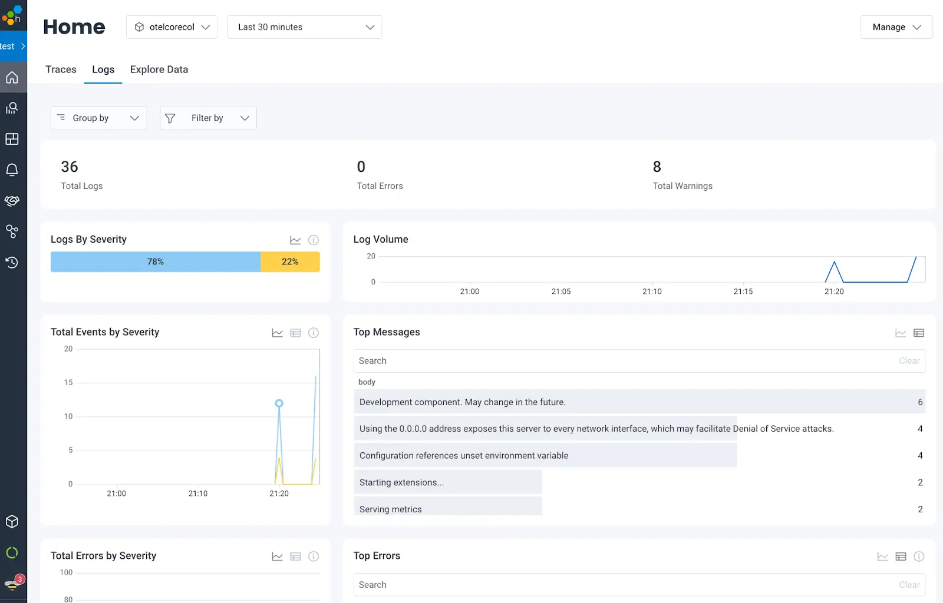Screen dimensions: 943x603
Task: Switch Top Messages to graph view
Action: coord(901,333)
